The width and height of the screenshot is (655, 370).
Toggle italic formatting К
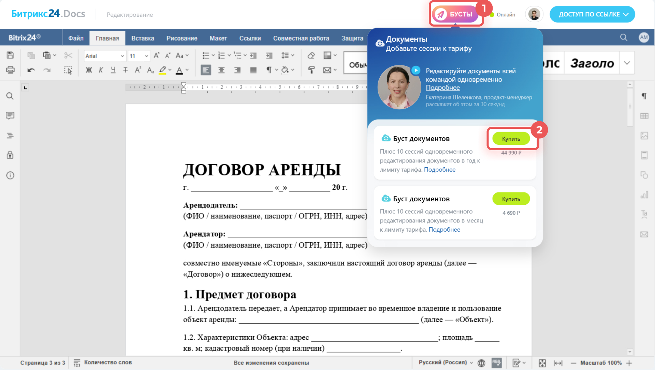(101, 70)
